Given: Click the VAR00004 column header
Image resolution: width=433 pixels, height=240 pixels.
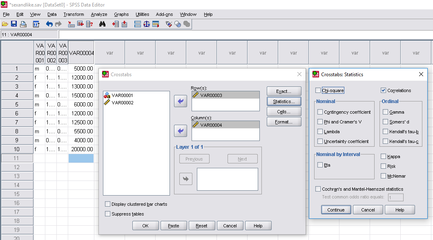Looking at the screenshot, I should click(81, 53).
